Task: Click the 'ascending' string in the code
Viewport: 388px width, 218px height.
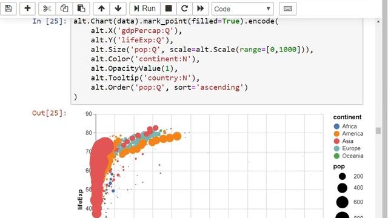Action: coord(219,87)
